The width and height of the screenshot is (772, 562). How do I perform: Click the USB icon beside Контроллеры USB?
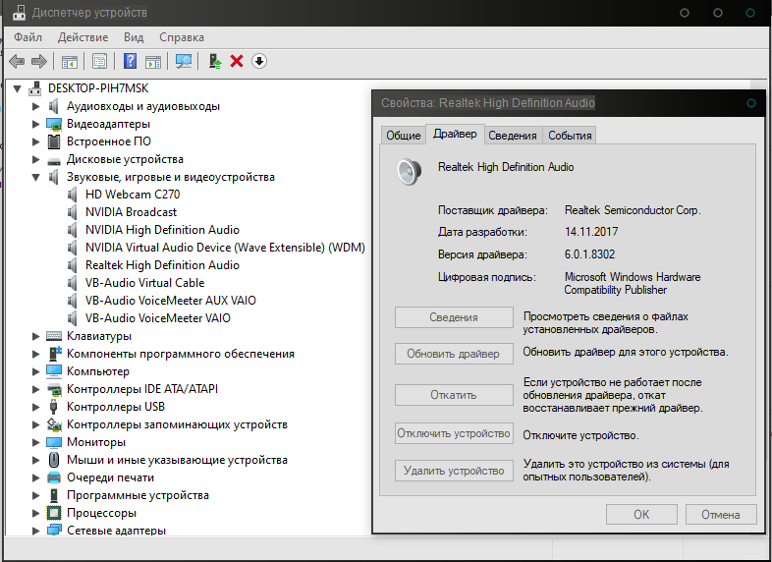pos(54,407)
